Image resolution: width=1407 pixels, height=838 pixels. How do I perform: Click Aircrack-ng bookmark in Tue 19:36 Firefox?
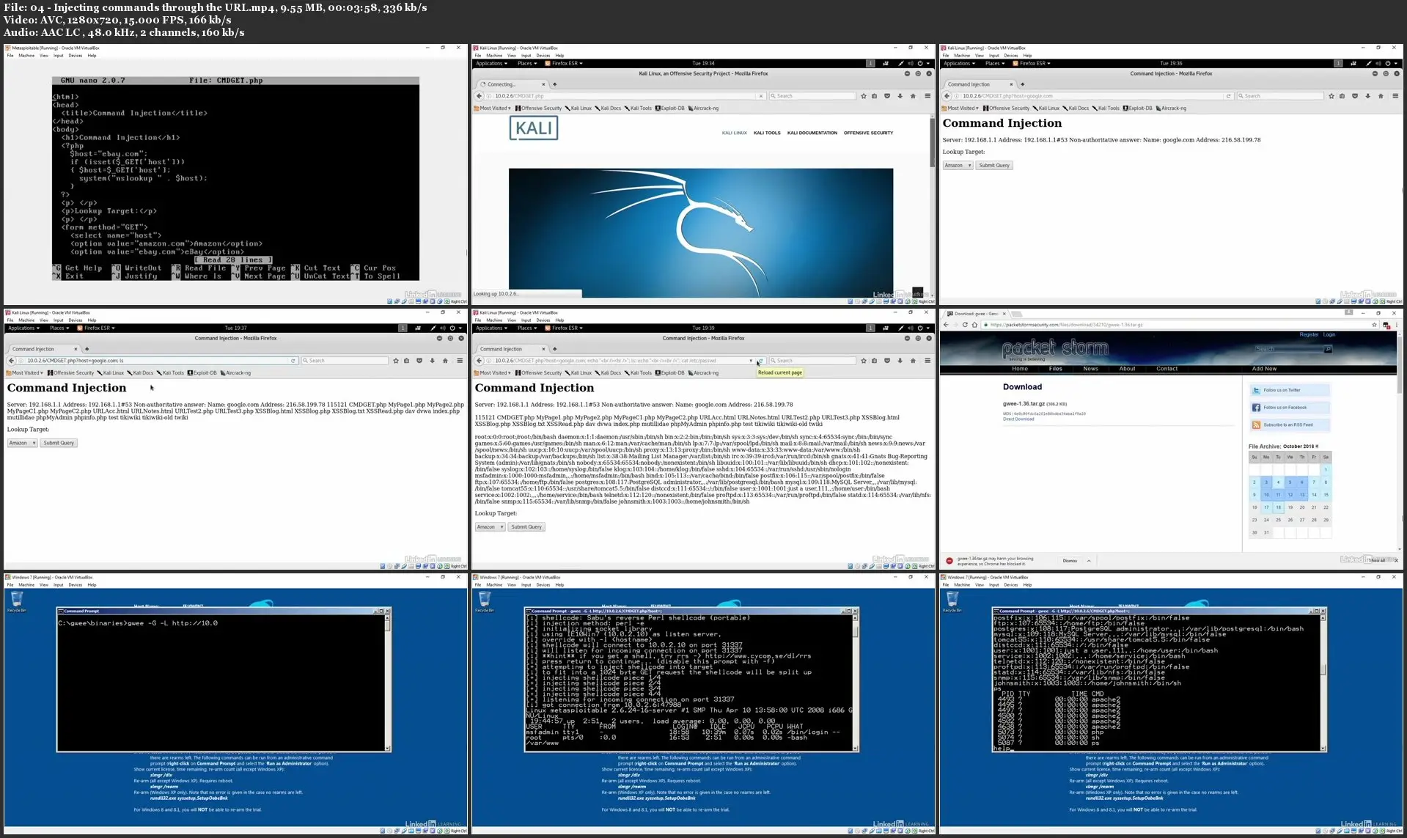pos(1171,109)
